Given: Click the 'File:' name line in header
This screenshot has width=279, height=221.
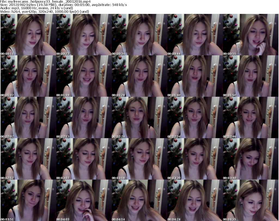Looking at the screenshot, I should pyautogui.click(x=46, y=2).
